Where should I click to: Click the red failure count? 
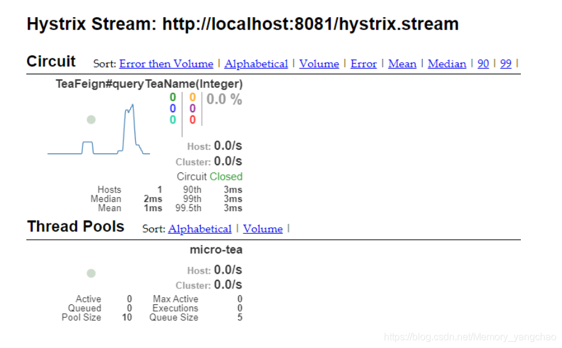pos(192,120)
